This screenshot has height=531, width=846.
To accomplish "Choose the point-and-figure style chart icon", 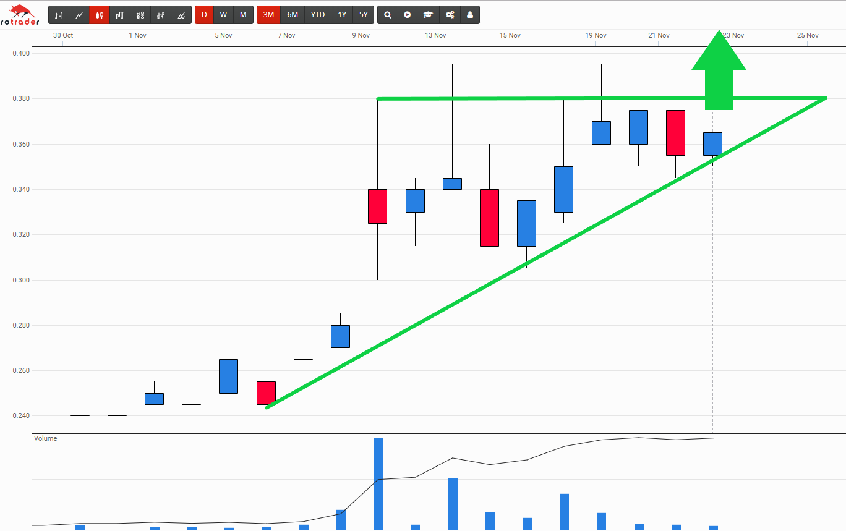I will 140,15.
